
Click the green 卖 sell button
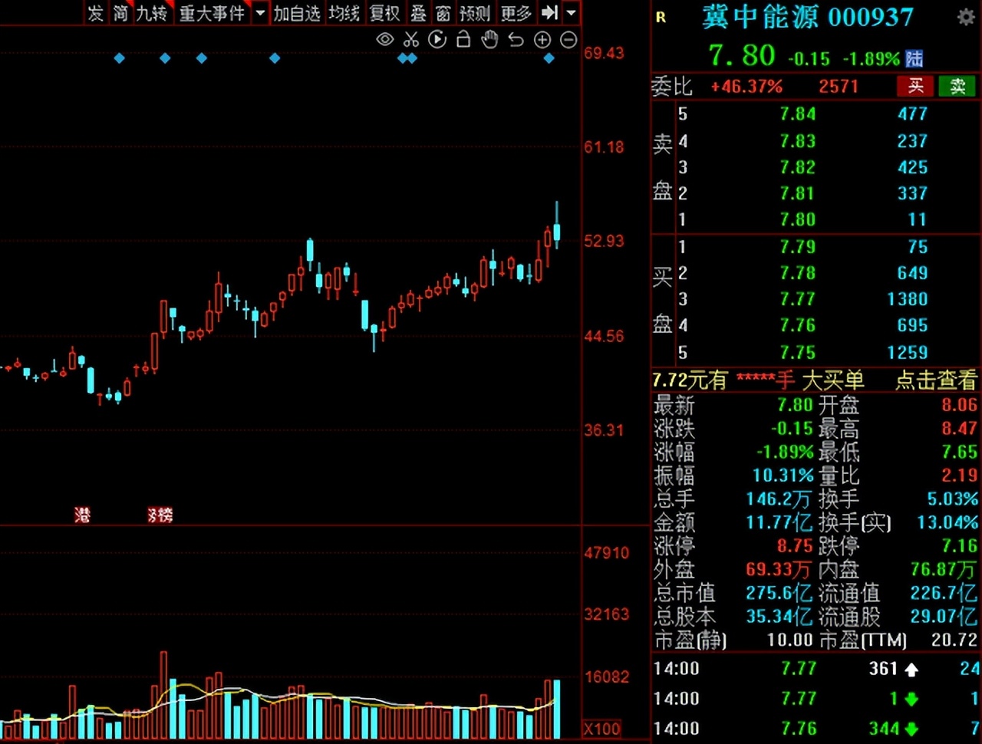tap(957, 86)
